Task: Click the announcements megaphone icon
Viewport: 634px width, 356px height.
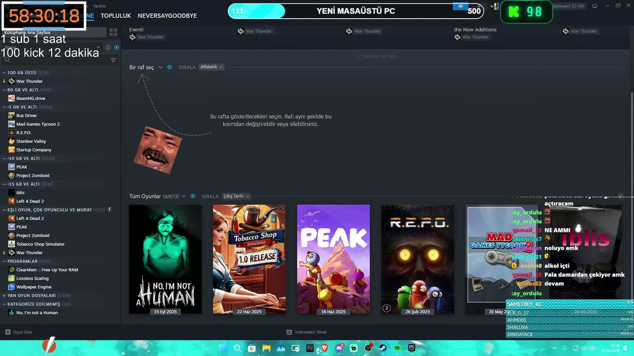Action: click(460, 6)
